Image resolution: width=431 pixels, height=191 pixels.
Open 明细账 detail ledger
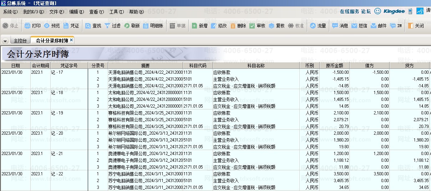pos(146,26)
